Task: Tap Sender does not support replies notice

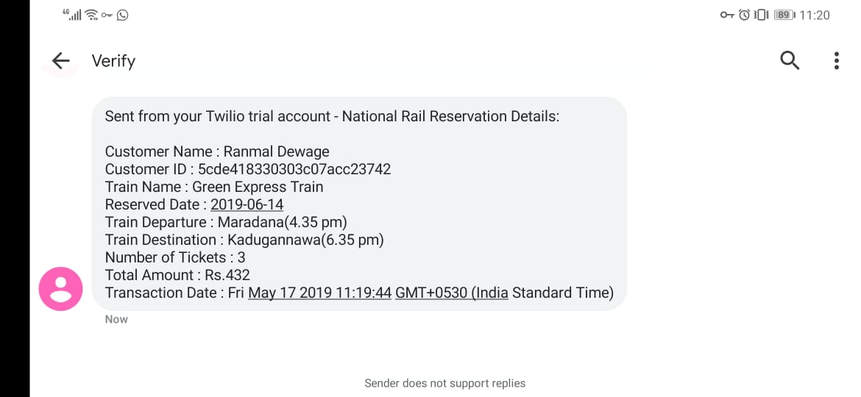Action: pos(444,383)
